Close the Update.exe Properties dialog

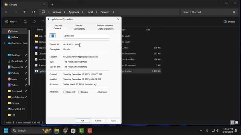(x=118, y=19)
